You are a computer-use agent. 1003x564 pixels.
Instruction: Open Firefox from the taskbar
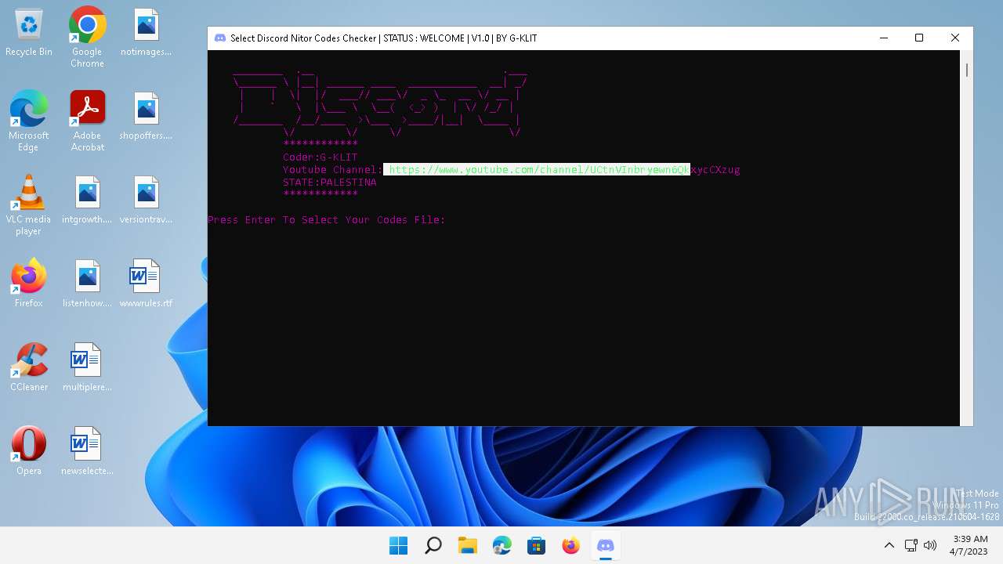571,545
